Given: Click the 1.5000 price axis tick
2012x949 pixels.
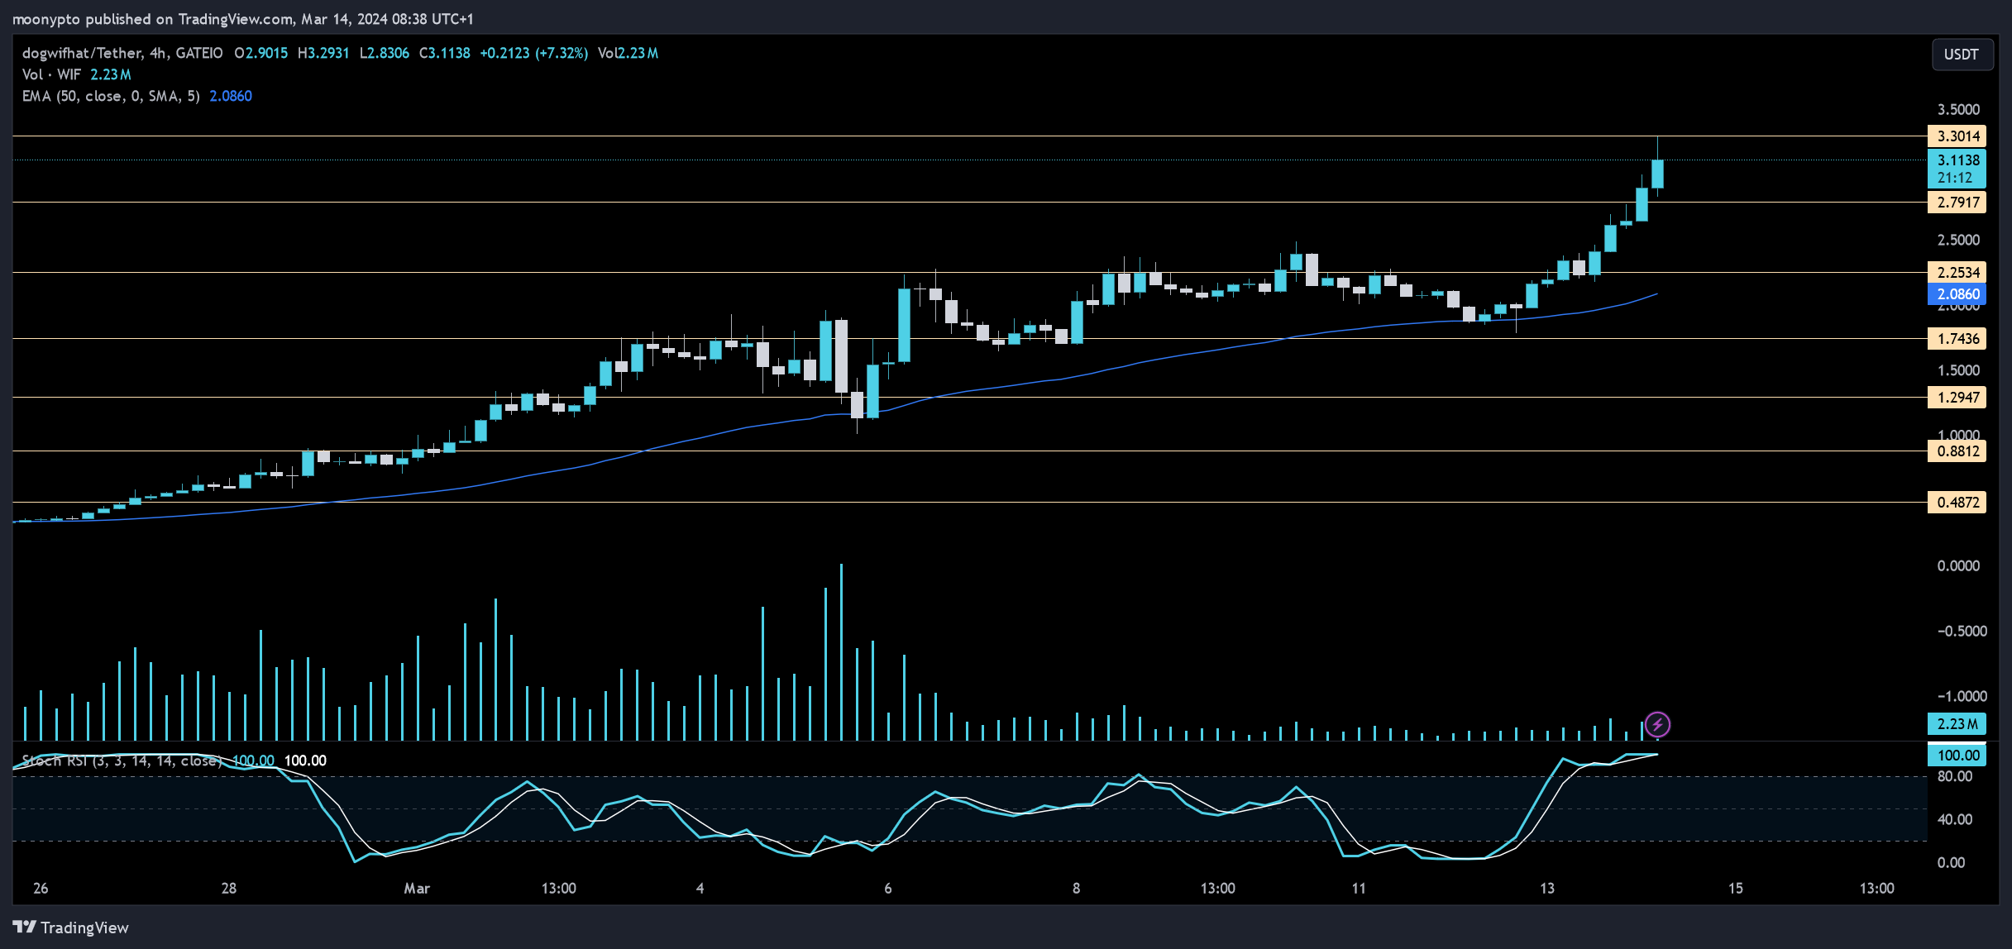Looking at the screenshot, I should pos(1958,370).
